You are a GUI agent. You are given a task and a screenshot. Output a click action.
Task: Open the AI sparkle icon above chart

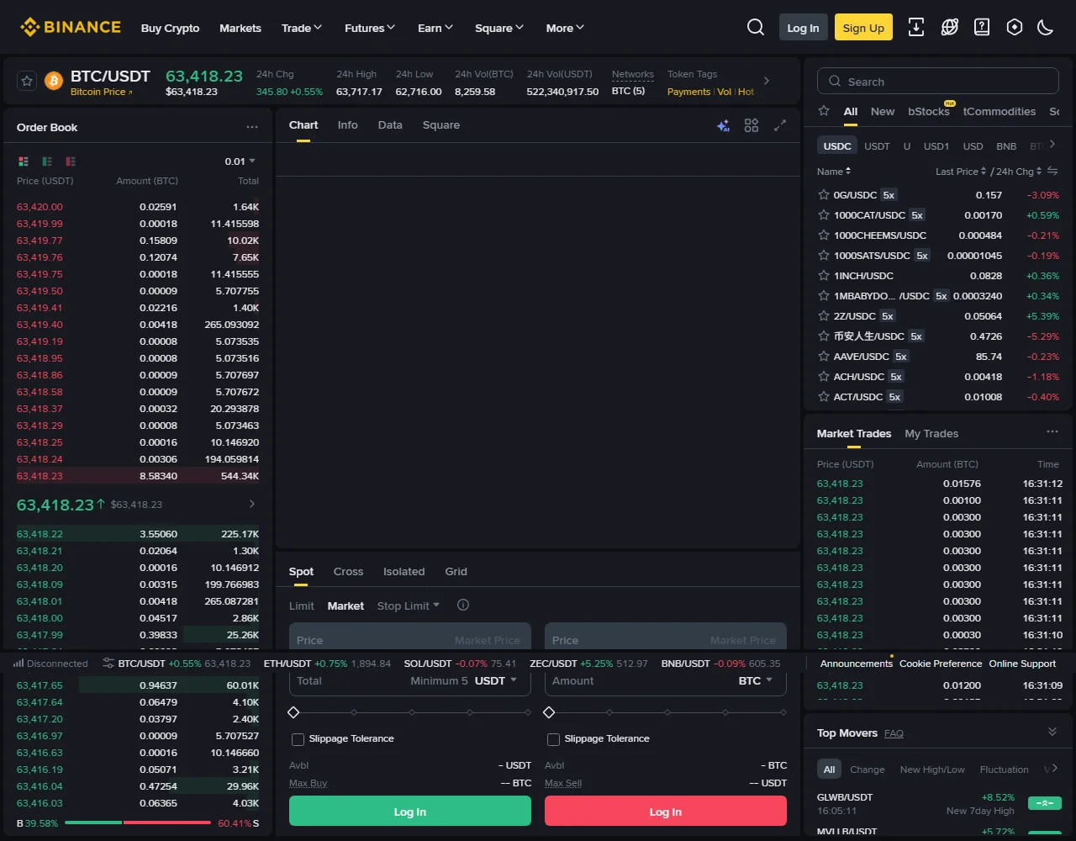coord(723,125)
